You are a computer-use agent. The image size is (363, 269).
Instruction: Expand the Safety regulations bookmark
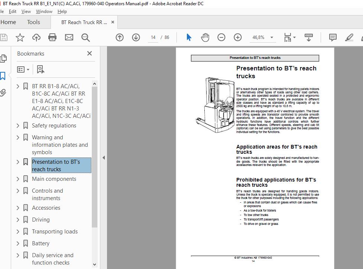[x=17, y=126]
